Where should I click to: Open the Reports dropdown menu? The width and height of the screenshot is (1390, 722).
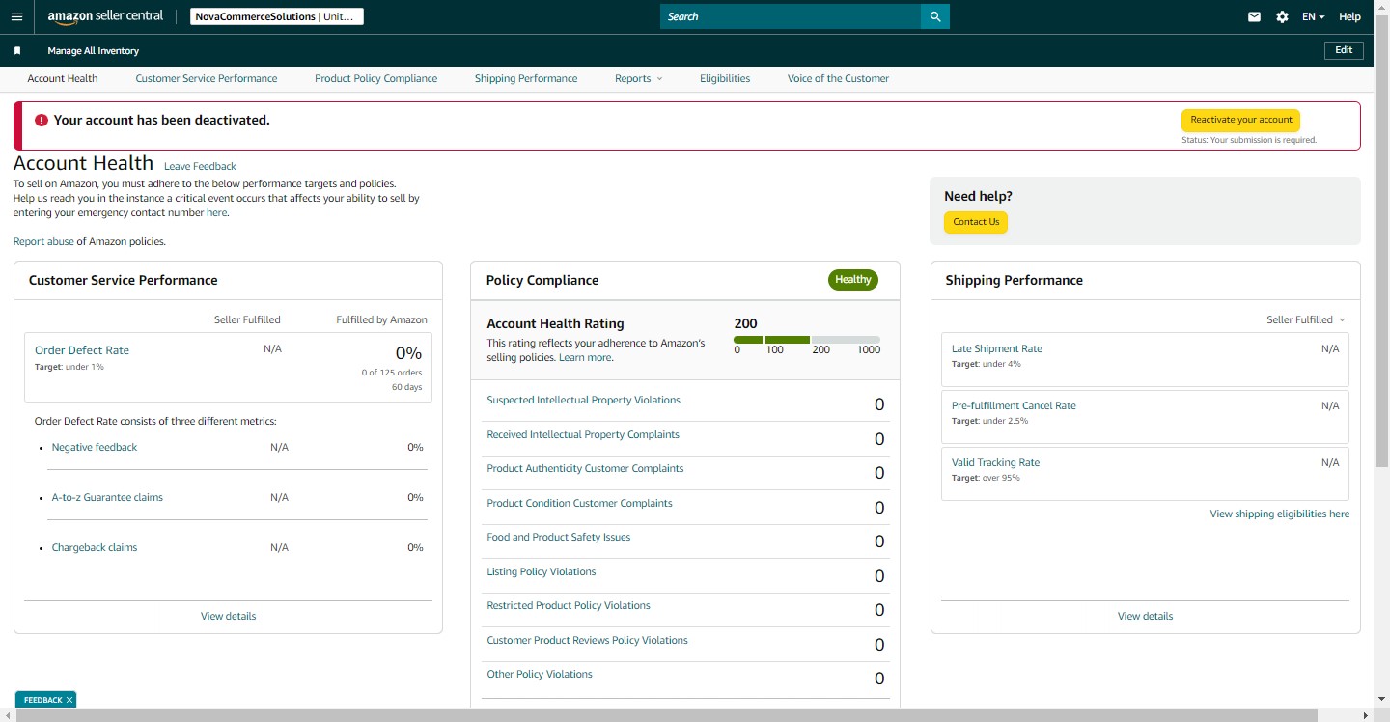point(638,78)
